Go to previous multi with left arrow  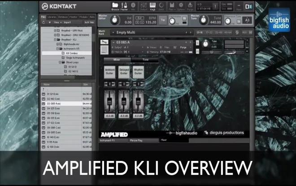point(186,32)
